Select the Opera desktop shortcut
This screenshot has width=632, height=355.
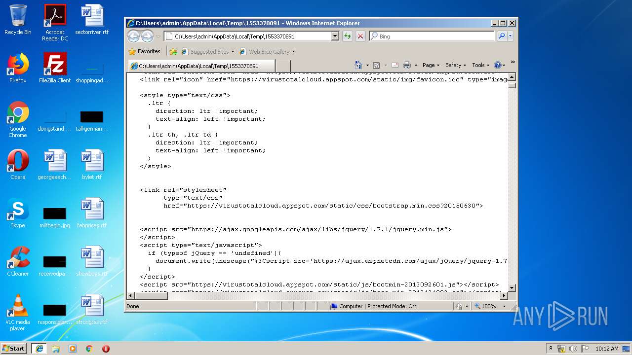[18, 165]
